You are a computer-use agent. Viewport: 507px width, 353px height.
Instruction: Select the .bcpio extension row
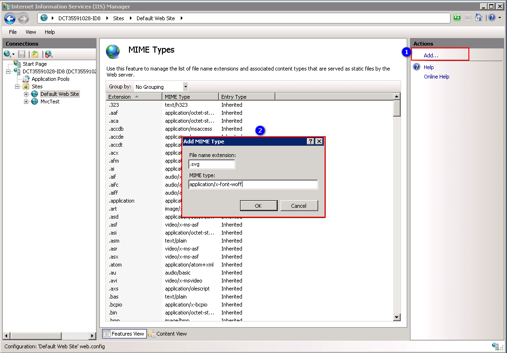pyautogui.click(x=249, y=305)
